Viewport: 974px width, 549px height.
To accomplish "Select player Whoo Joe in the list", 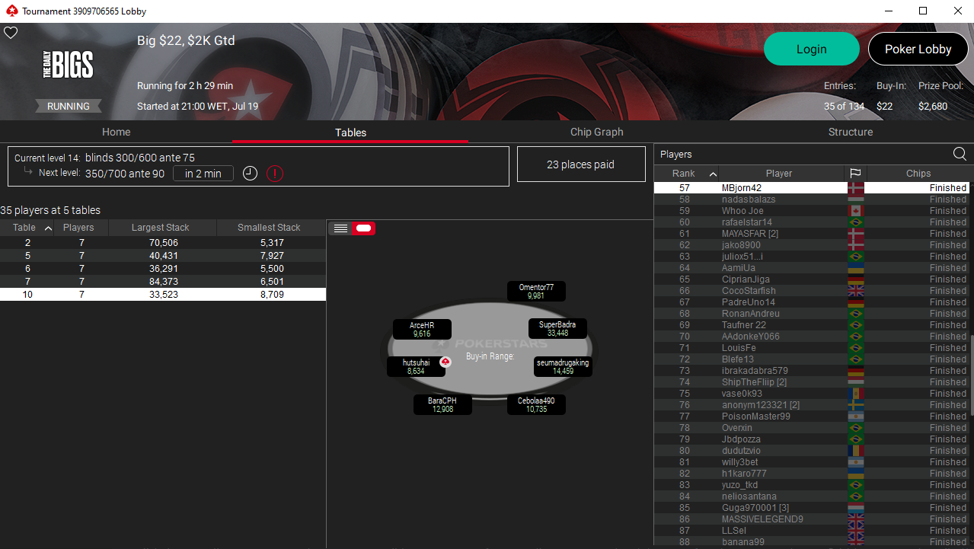I will pyautogui.click(x=811, y=211).
